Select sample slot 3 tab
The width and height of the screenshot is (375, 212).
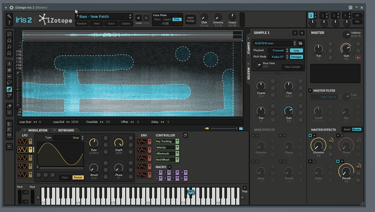point(334,16)
